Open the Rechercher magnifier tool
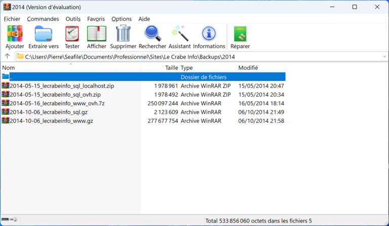The width and height of the screenshot is (389, 226). pyautogui.click(x=152, y=34)
